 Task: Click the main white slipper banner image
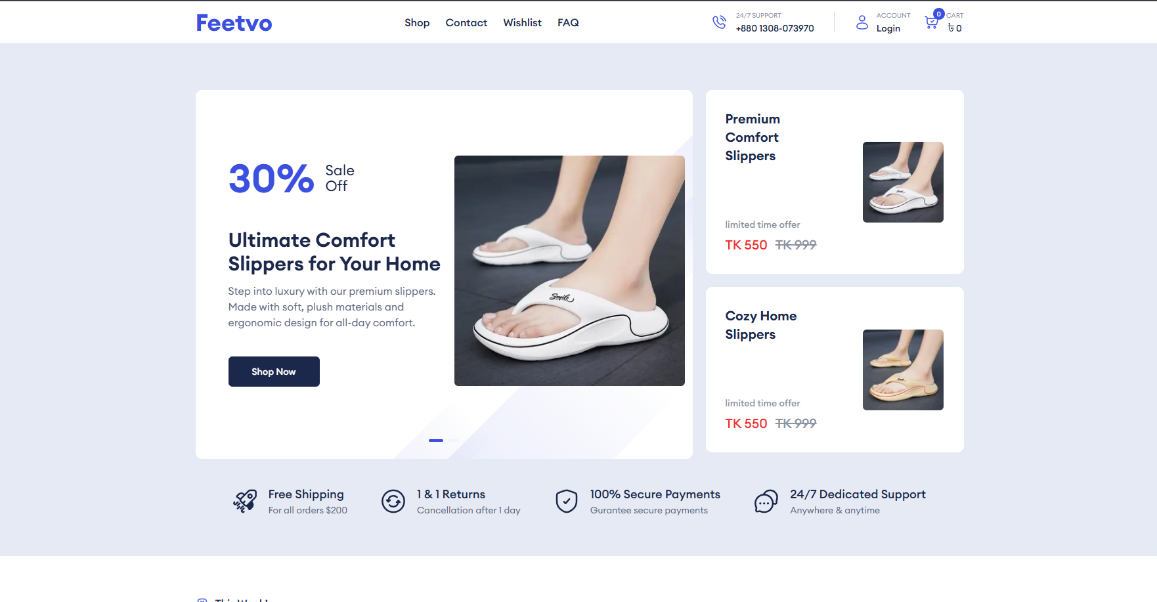(569, 270)
